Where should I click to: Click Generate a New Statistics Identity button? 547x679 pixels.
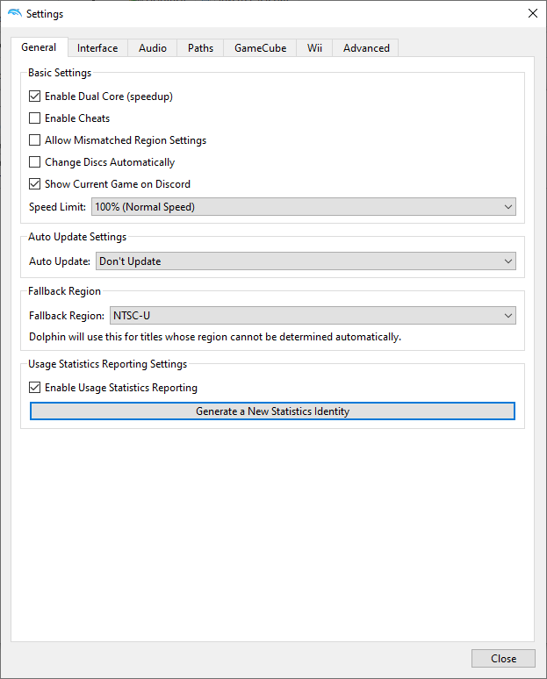pyautogui.click(x=273, y=411)
